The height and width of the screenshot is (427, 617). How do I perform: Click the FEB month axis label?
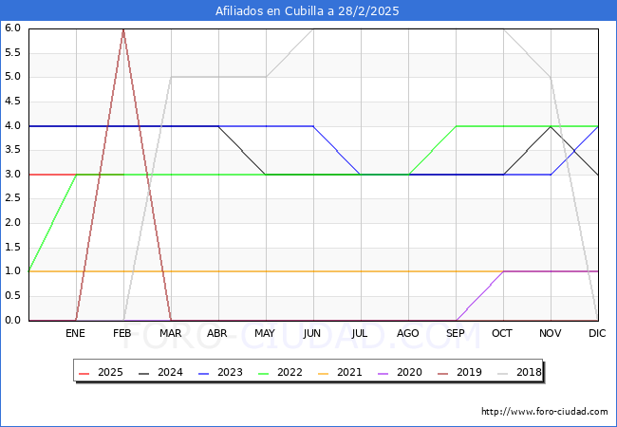[x=122, y=333]
